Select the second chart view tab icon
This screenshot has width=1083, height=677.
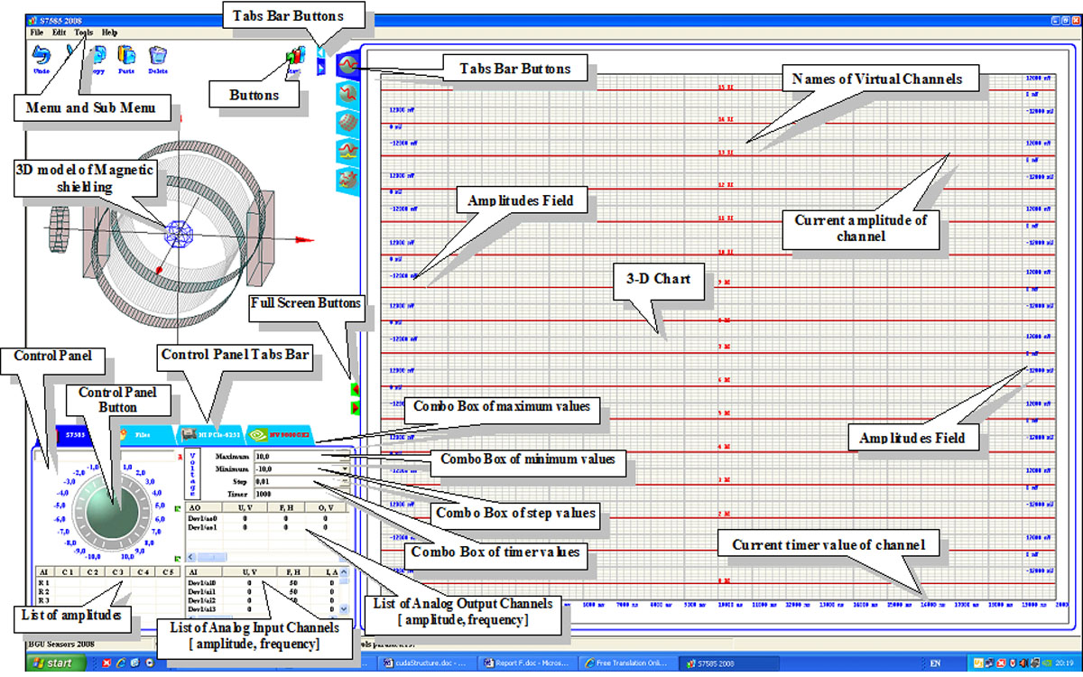pyautogui.click(x=347, y=94)
